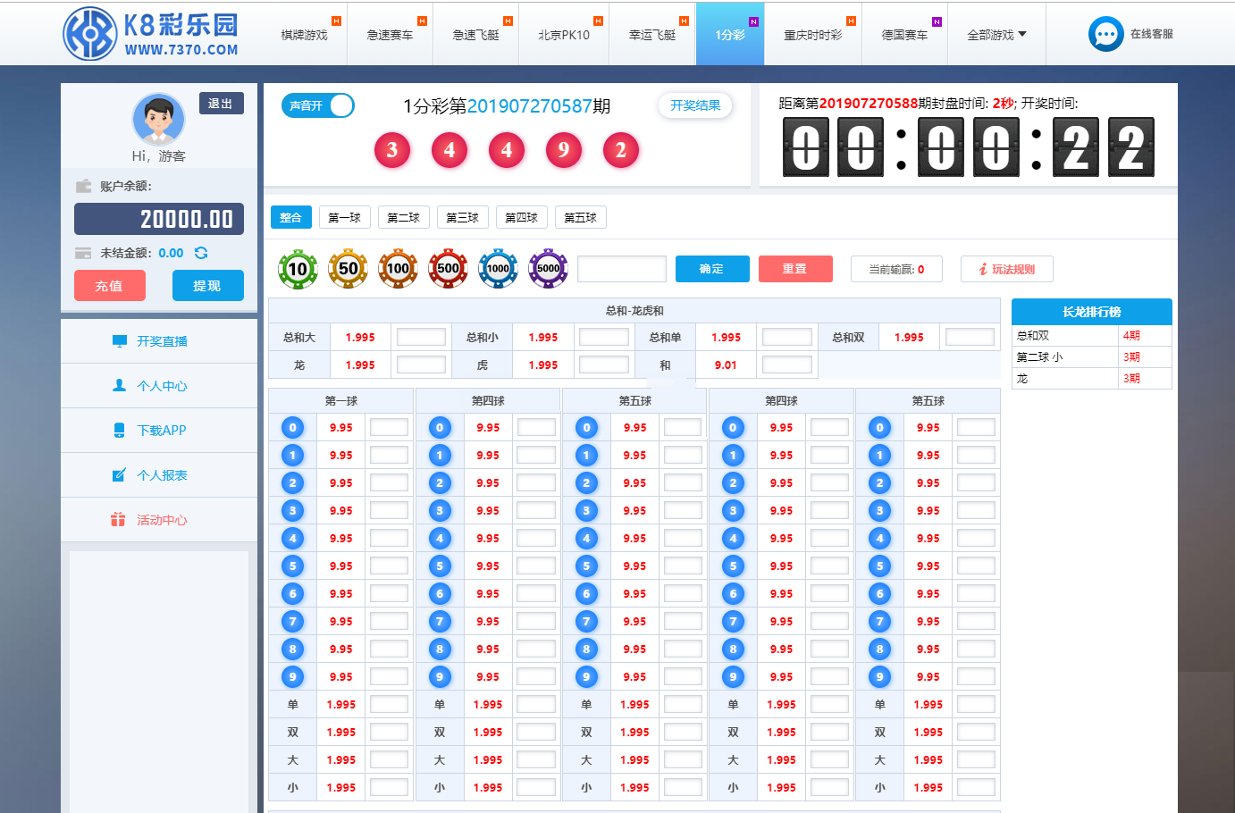This screenshot has height=813, width=1235.
Task: Log out using the 退出 button
Action: tap(220, 104)
